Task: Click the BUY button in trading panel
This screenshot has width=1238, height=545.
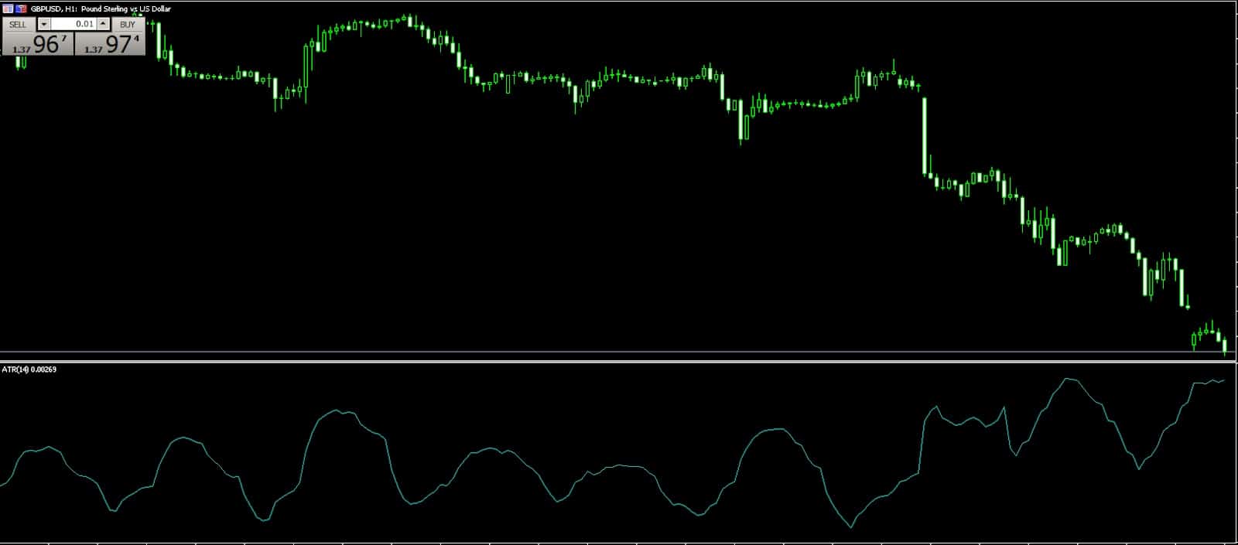Action: [x=128, y=25]
